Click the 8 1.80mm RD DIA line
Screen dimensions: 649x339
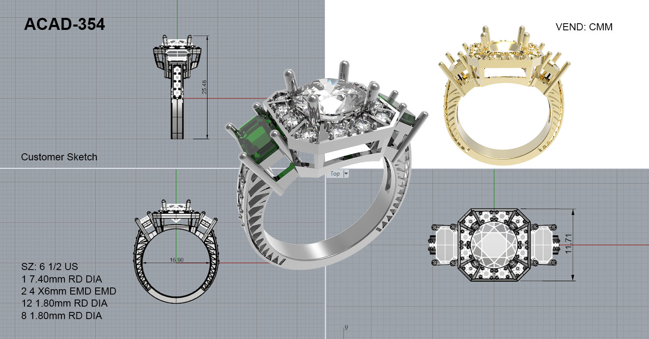[x=61, y=316]
